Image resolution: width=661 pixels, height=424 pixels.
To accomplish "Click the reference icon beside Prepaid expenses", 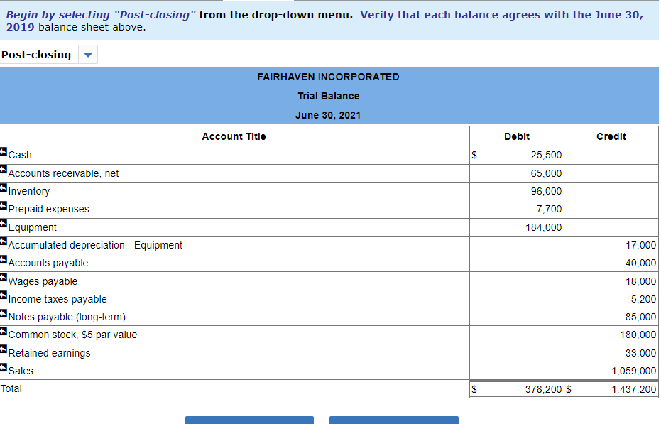I will [x=4, y=205].
